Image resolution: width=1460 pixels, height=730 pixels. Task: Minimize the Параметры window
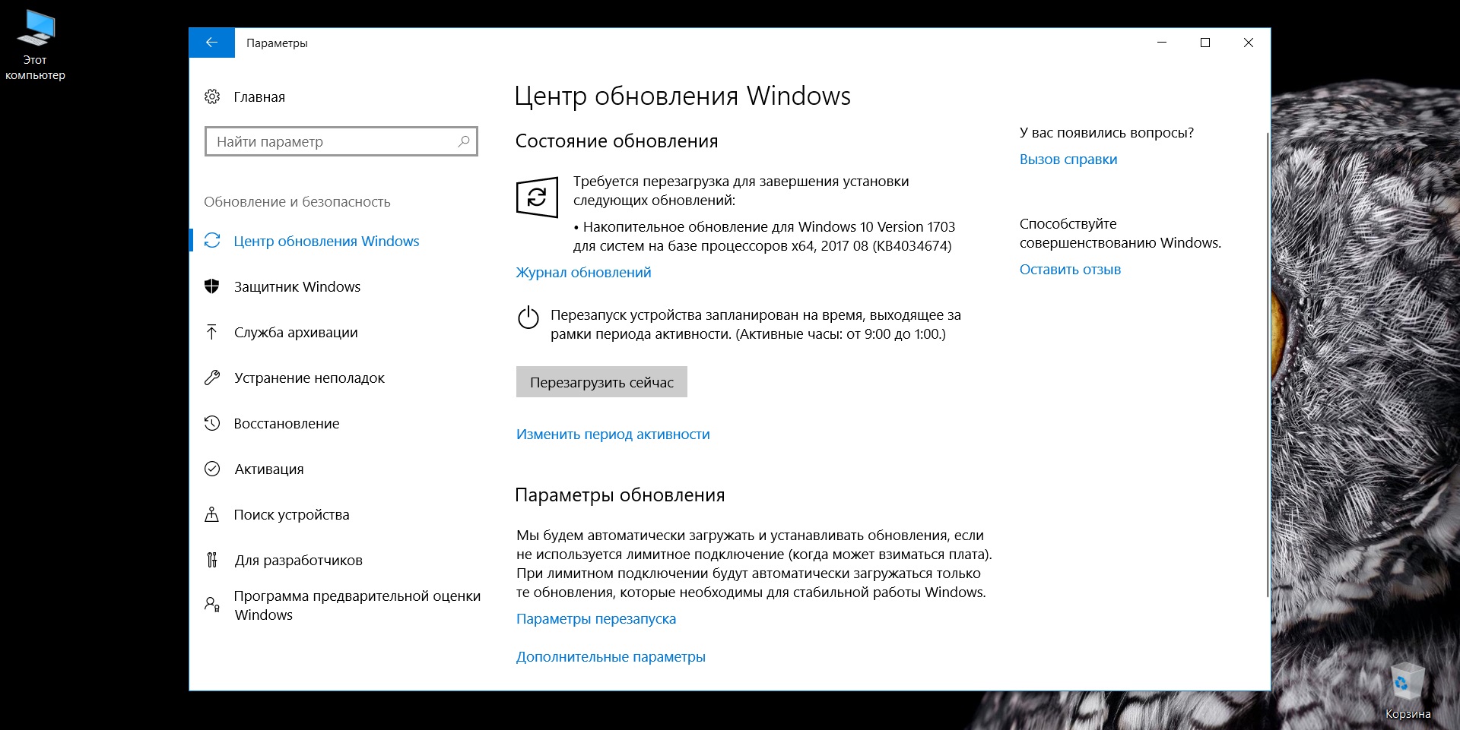[1162, 43]
